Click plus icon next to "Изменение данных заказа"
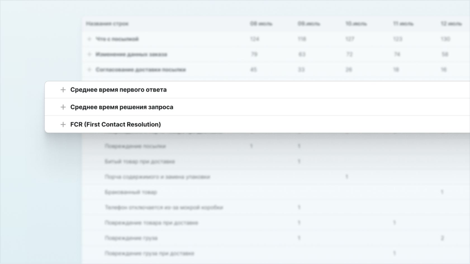Image resolution: width=470 pixels, height=264 pixels. pyautogui.click(x=89, y=54)
